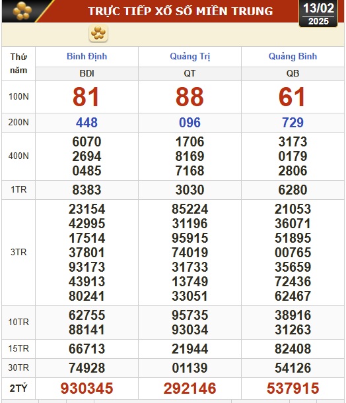
Task: Click Bình Định number 2694
Action: click(86, 156)
